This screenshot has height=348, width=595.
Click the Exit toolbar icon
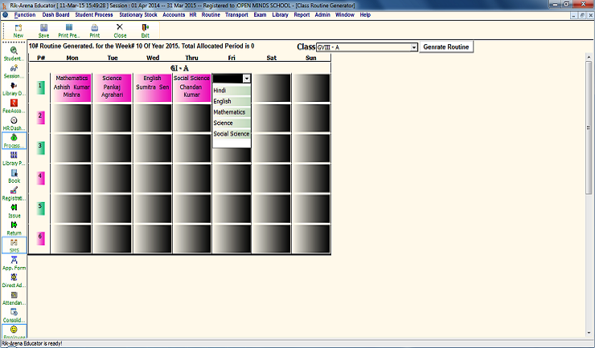pyautogui.click(x=145, y=30)
